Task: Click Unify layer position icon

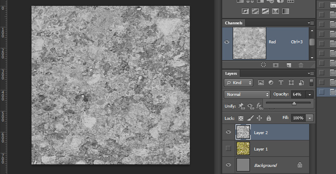Action: [242, 106]
